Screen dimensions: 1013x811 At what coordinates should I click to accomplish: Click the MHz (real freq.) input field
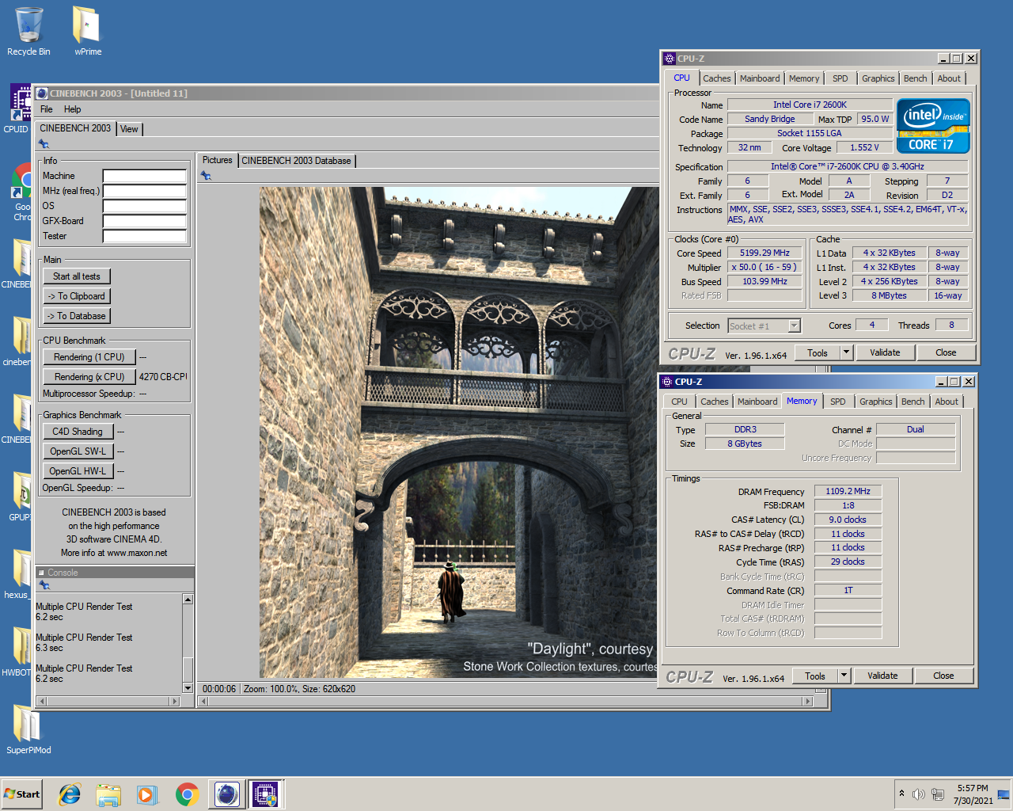[145, 191]
